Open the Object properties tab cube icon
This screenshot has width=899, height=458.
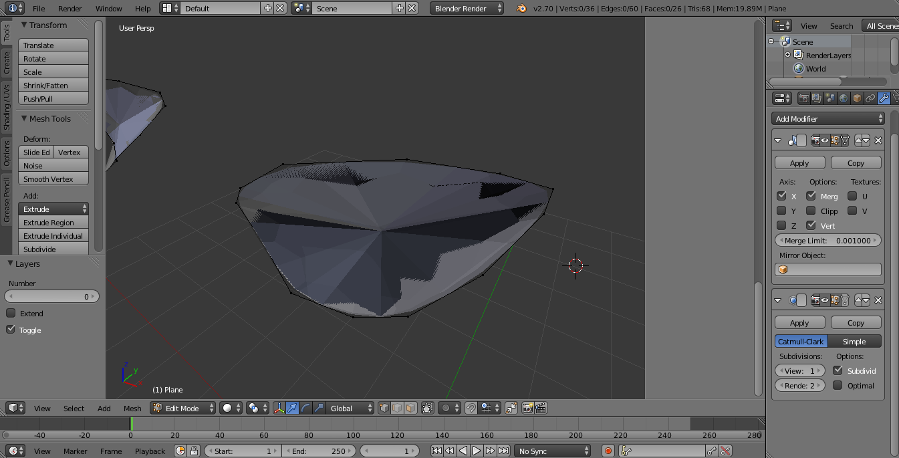point(857,98)
